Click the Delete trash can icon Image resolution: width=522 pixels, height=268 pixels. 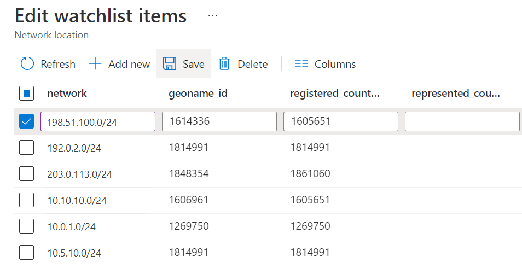pyautogui.click(x=224, y=64)
